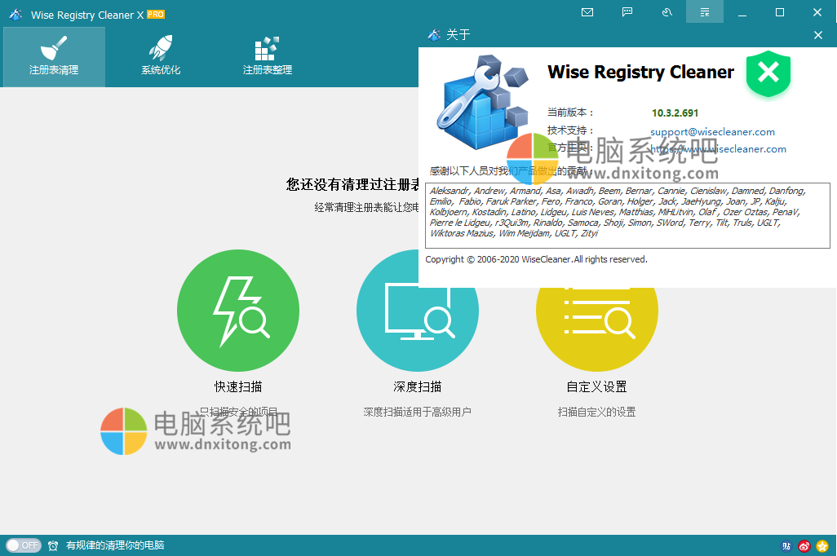The width and height of the screenshot is (837, 556).
Task: Toggle the OFF scheduler switch
Action: pos(24,545)
